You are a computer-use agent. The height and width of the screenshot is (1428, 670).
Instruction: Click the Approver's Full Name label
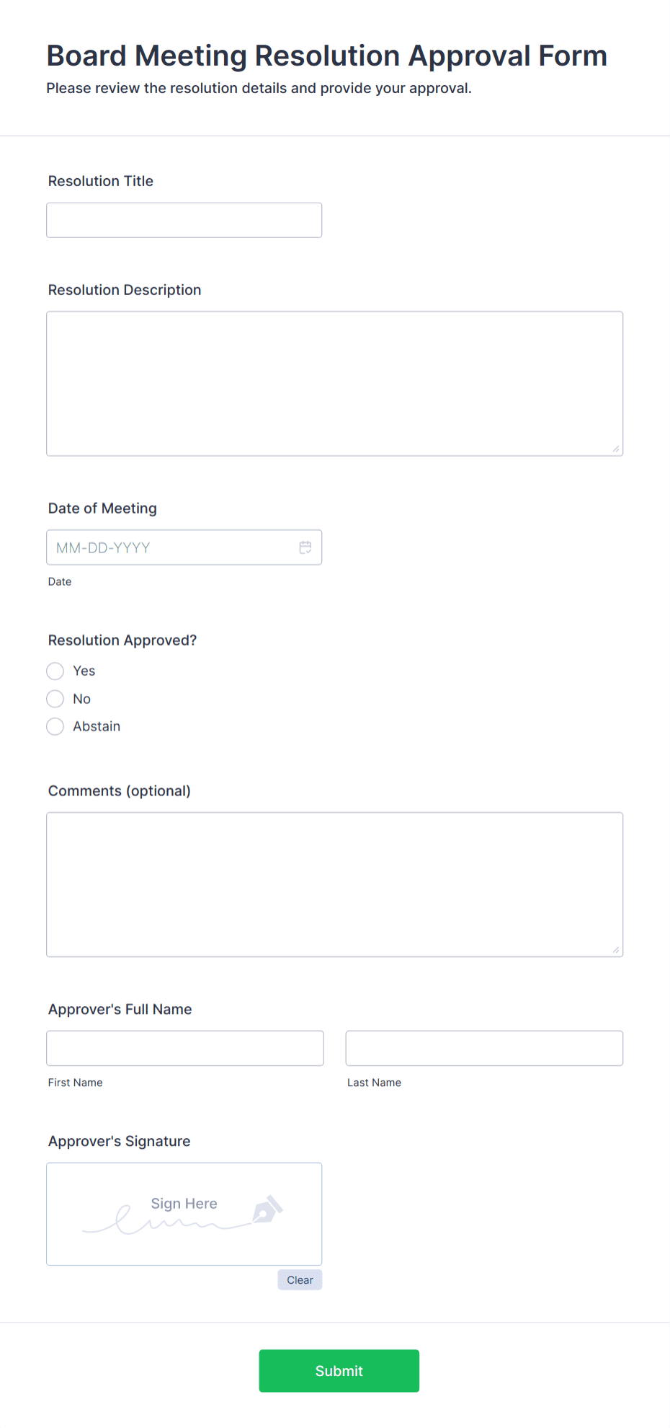120,1009
